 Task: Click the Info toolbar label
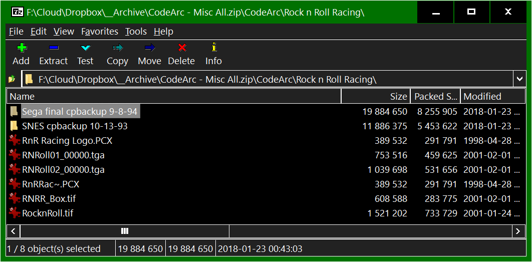(214, 61)
